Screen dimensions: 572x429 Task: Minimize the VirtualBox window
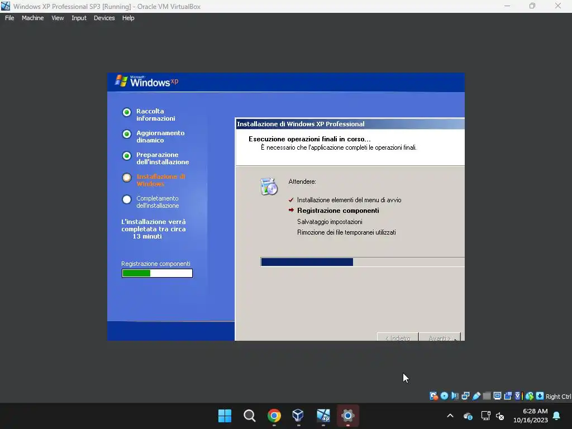(507, 6)
